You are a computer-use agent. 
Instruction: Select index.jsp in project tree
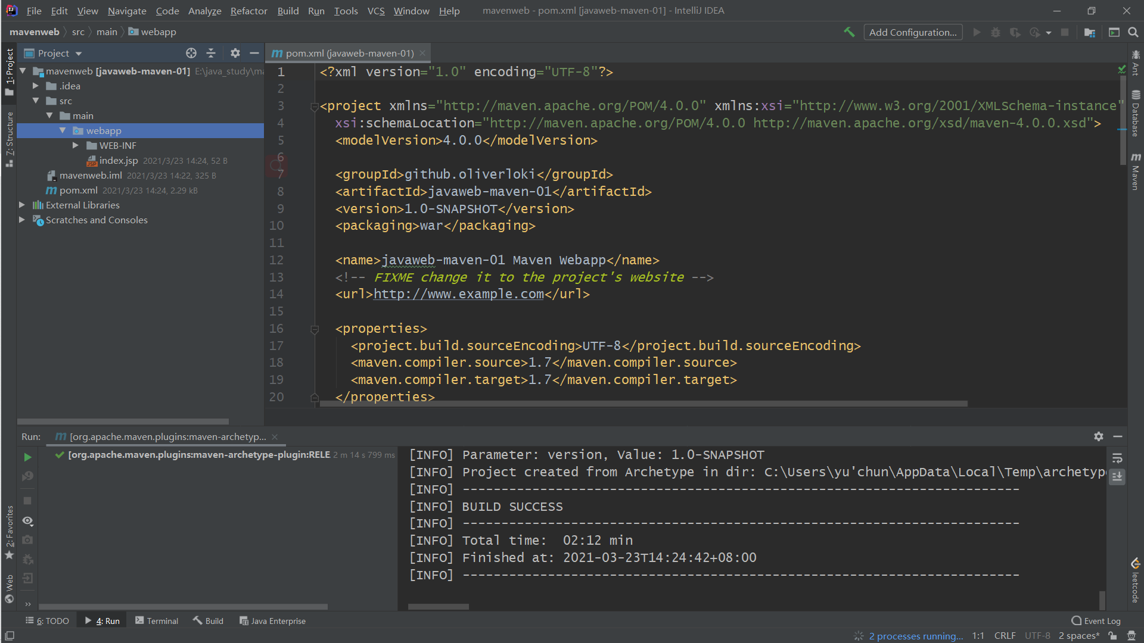click(x=118, y=160)
